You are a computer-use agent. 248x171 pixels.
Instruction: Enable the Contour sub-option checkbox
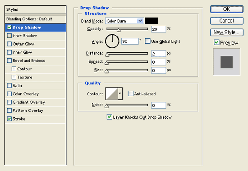(x=14, y=69)
